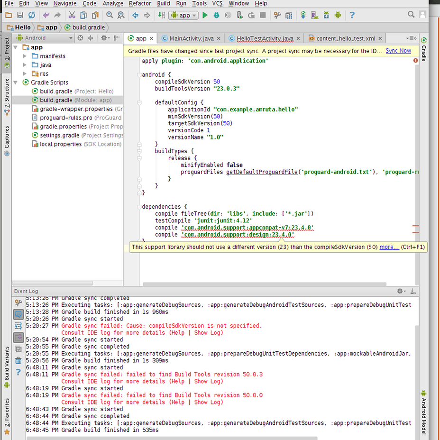Viewport: 440px width, 440px height.
Task: Click the Redo arrow icon
Action: click(x=57, y=15)
